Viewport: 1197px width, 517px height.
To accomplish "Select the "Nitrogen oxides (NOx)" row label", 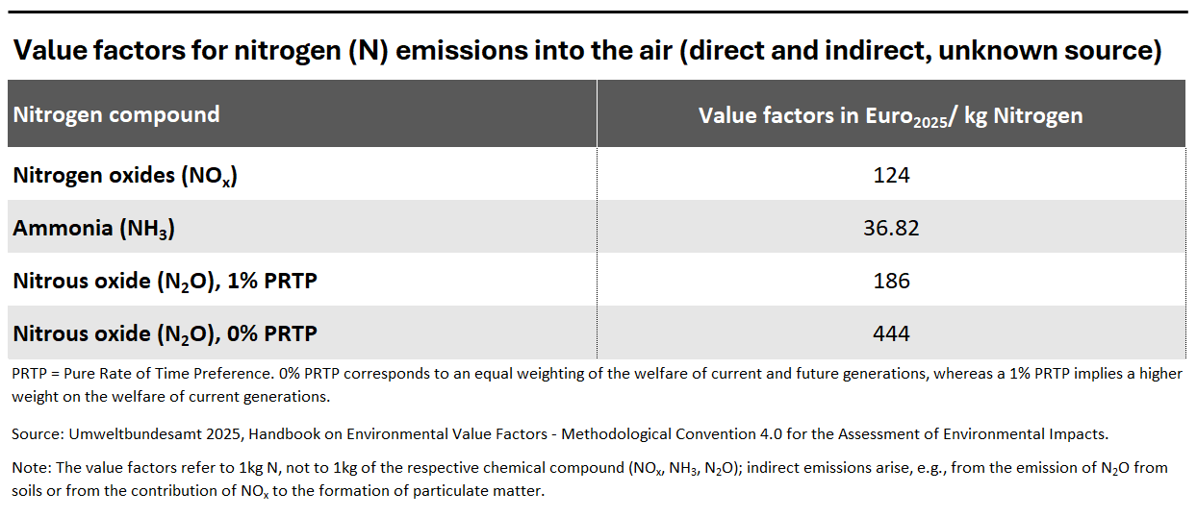I will 125,176.
